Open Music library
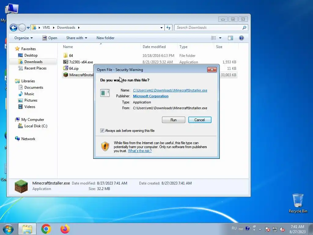 click(29, 94)
